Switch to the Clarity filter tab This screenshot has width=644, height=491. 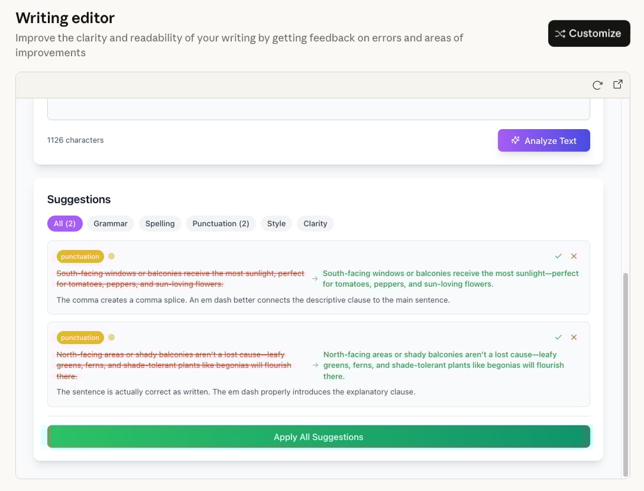point(315,223)
